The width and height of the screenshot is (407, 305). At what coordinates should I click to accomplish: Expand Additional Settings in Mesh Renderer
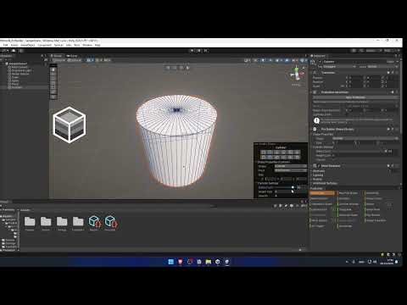click(325, 183)
